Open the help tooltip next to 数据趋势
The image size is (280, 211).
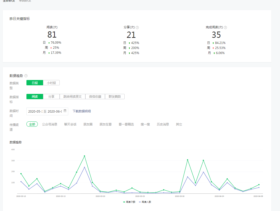(26, 76)
